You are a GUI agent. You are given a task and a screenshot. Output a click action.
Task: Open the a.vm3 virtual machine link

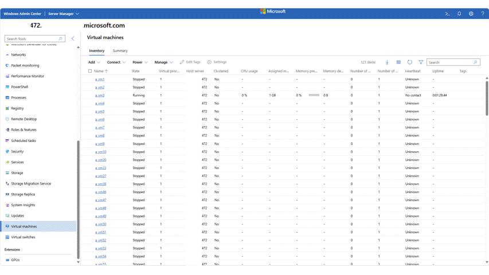100,96
